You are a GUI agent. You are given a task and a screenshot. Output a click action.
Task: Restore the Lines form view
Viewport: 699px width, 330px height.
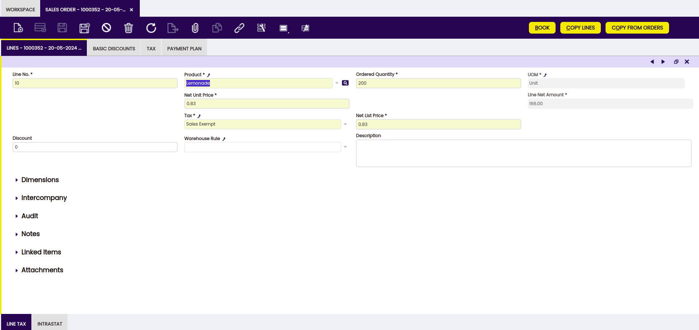[x=676, y=62]
